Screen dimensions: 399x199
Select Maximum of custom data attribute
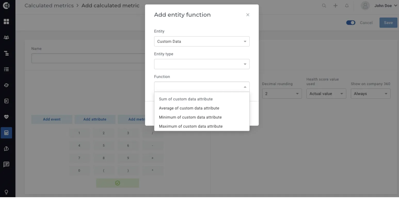click(202, 126)
